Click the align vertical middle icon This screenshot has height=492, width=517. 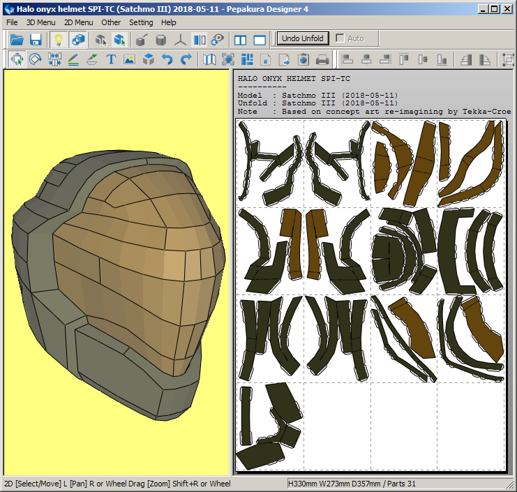click(423, 59)
